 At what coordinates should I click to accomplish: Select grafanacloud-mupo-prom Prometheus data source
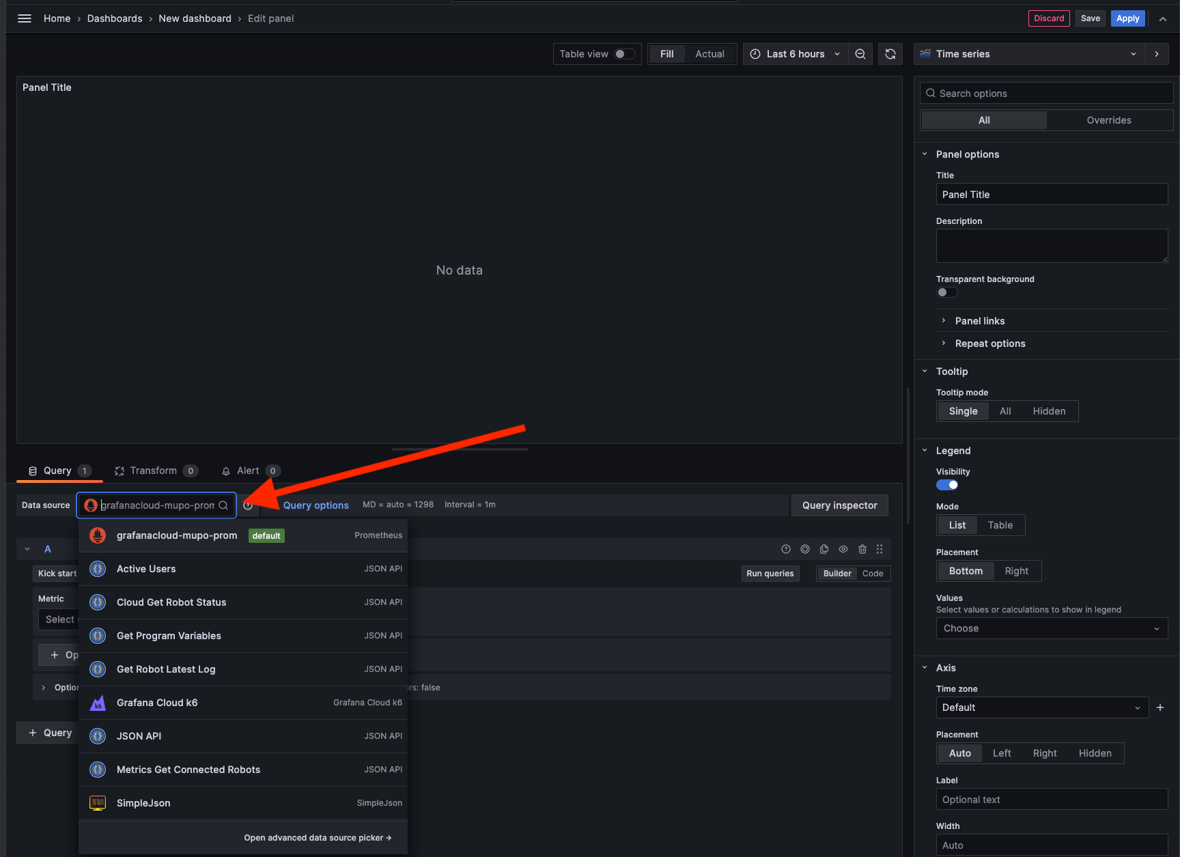tap(243, 535)
